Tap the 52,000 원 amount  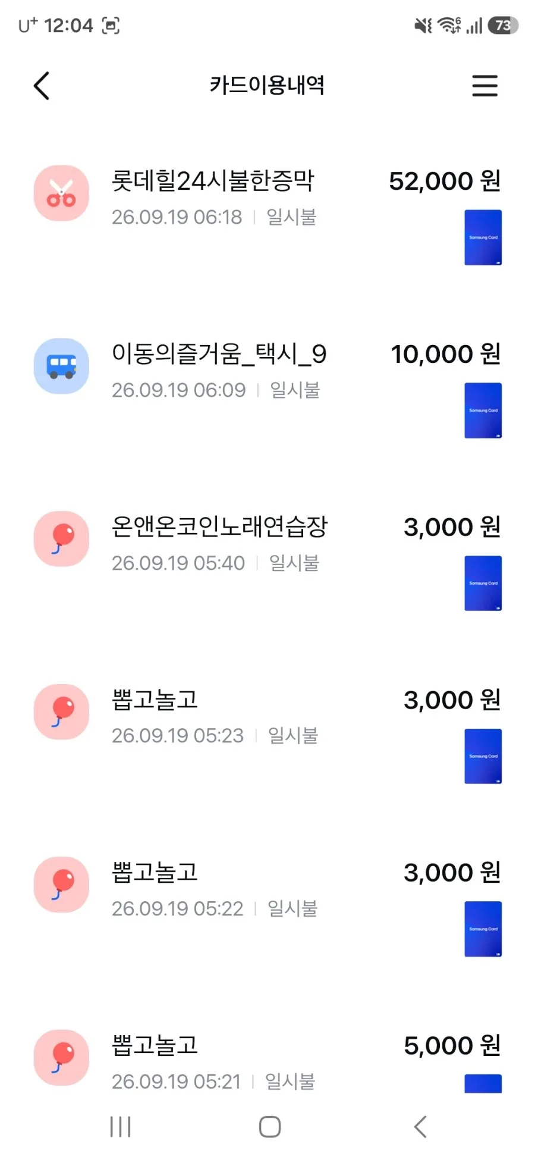pyautogui.click(x=445, y=181)
